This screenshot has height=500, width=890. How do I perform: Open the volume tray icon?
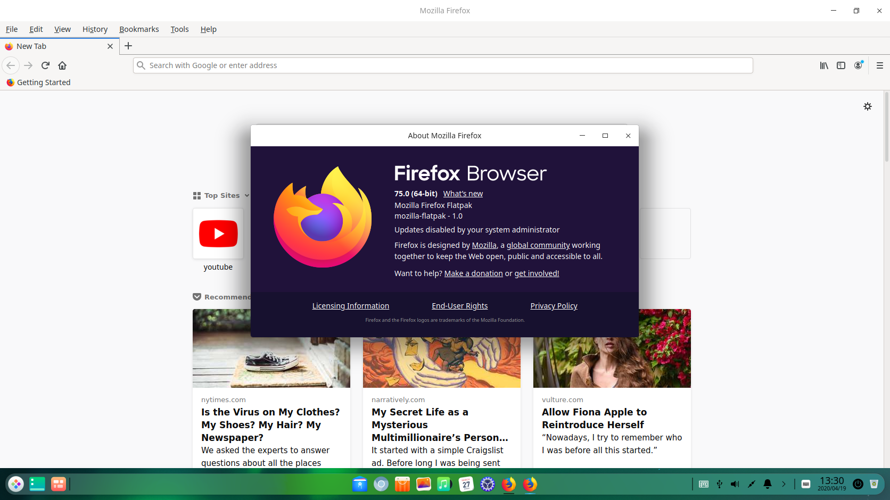(735, 484)
